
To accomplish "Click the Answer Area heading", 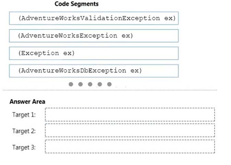I will [27, 102].
